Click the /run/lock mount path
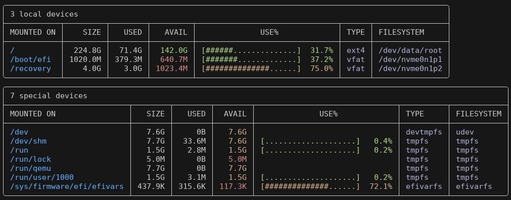511x200 pixels. 30,159
